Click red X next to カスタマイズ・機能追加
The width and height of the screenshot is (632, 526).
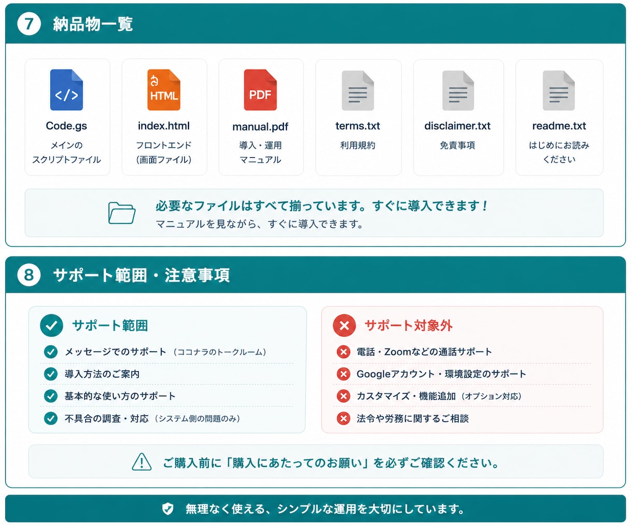click(x=343, y=396)
